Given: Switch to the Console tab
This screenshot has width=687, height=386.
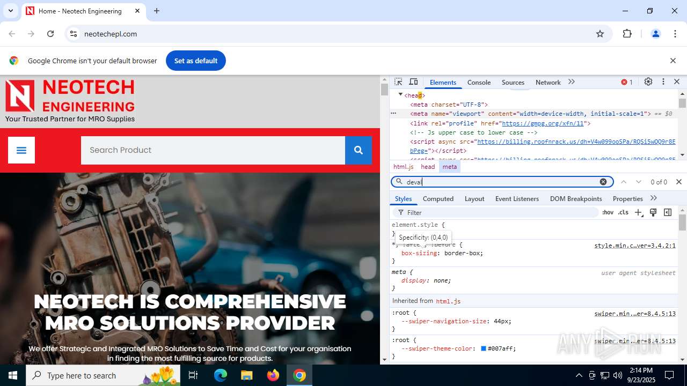Looking at the screenshot, I should (479, 82).
